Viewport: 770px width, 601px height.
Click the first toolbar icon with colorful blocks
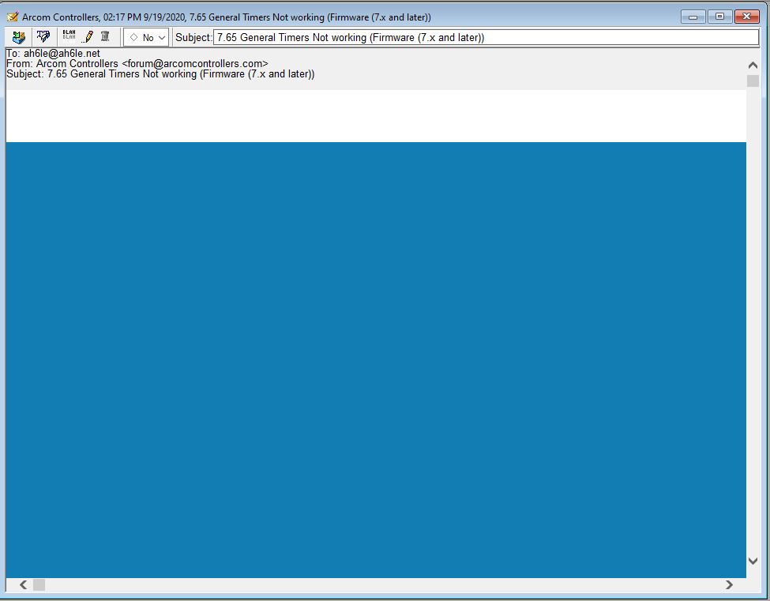coord(18,37)
